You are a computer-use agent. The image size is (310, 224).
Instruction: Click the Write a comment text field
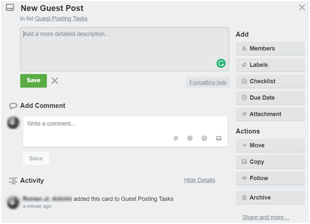pos(125,132)
